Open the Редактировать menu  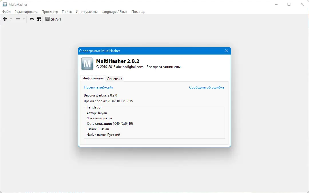(26, 12)
